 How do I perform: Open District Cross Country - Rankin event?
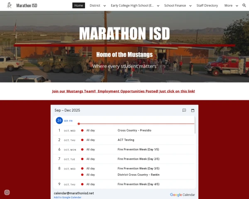coord(139,175)
